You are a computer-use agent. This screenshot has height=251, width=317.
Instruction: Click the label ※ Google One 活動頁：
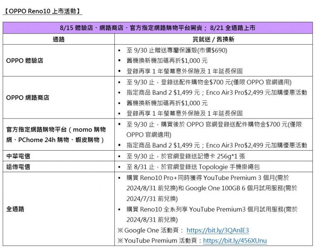click(x=151, y=230)
